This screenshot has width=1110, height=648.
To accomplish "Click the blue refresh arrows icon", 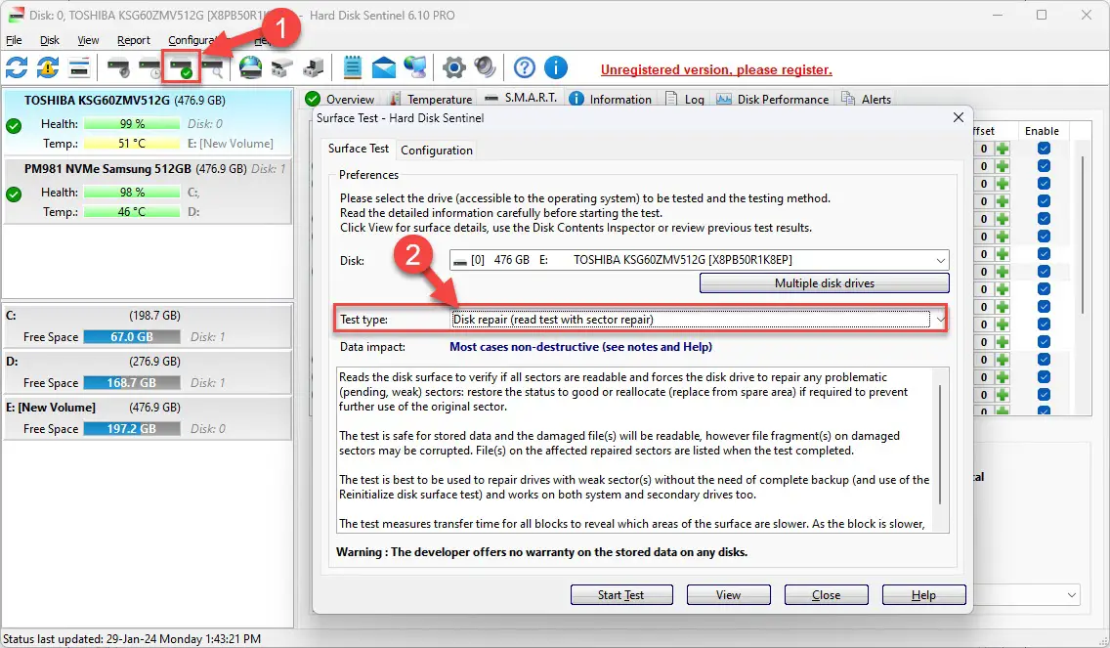I will [x=17, y=67].
